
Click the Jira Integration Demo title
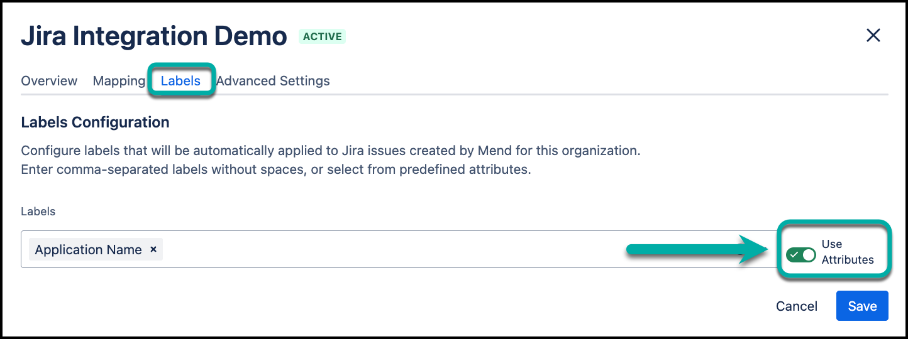(154, 36)
